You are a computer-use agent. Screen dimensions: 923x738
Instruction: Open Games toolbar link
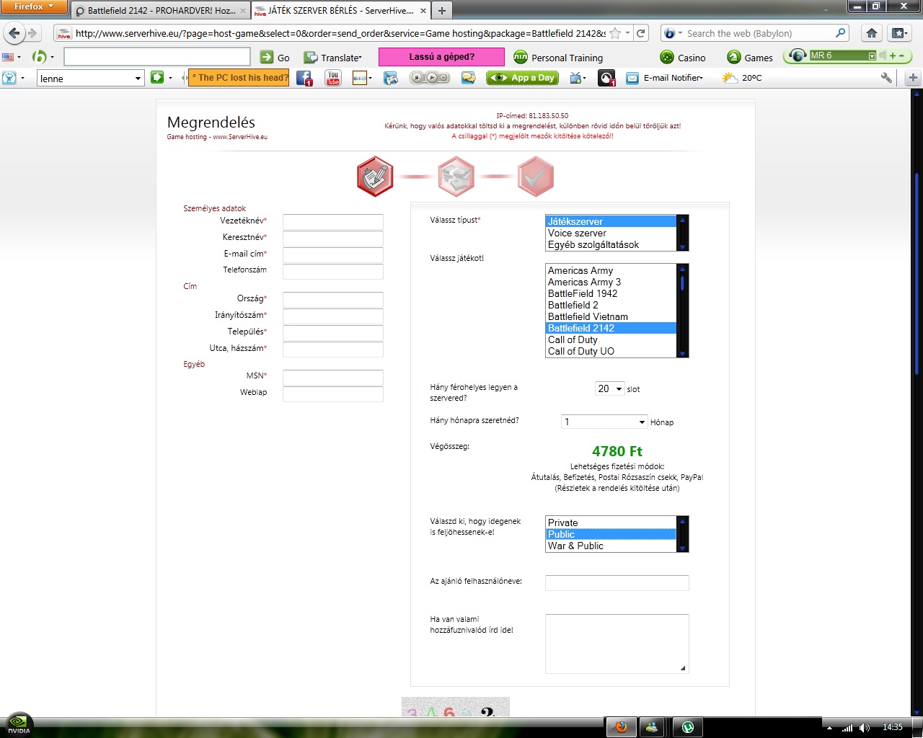point(750,58)
